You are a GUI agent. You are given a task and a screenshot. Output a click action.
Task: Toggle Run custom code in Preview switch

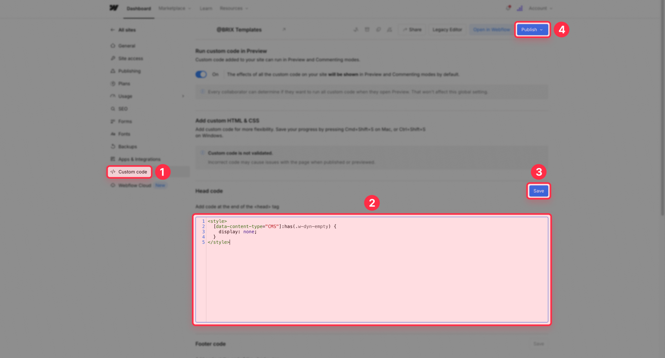(201, 74)
